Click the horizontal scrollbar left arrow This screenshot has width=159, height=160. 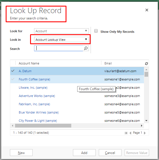[x=12, y=125]
